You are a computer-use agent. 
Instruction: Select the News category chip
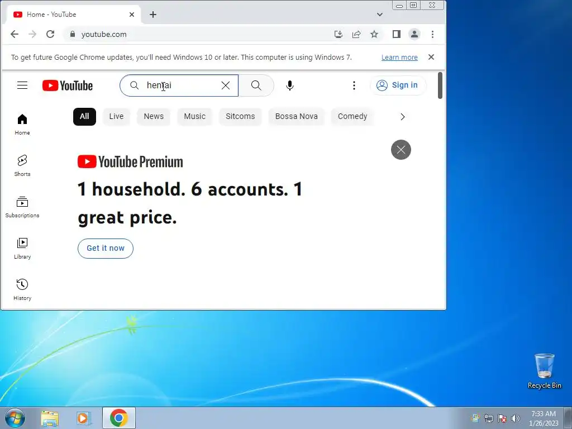154,117
